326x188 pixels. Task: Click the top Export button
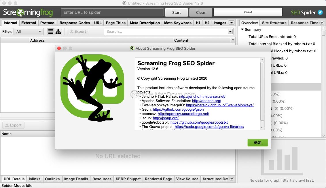pos(78,32)
